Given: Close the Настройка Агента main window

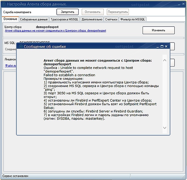Looking at the screenshot, I should tap(183, 4).
